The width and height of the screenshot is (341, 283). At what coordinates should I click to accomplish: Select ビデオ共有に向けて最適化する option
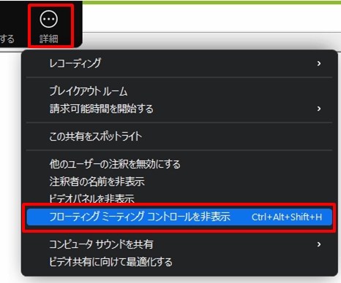pyautogui.click(x=179, y=262)
